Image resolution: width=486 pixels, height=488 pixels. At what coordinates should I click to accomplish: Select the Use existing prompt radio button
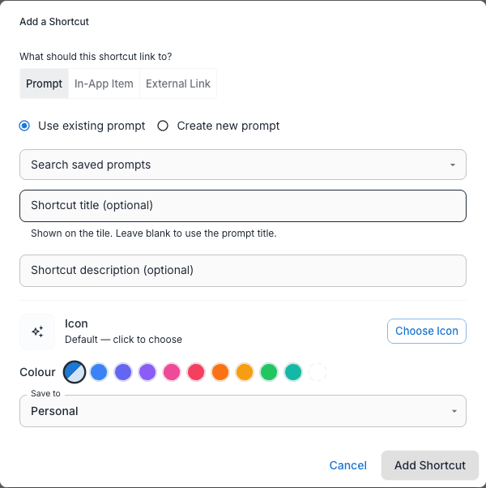(24, 126)
